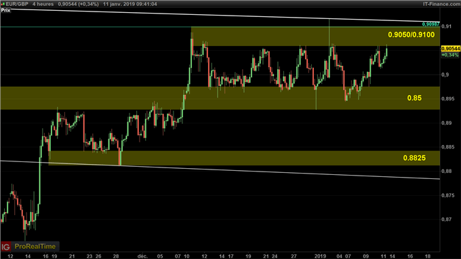Click the 4 heures timeframe label
The width and height of the screenshot is (461, 259).
coord(43,4)
